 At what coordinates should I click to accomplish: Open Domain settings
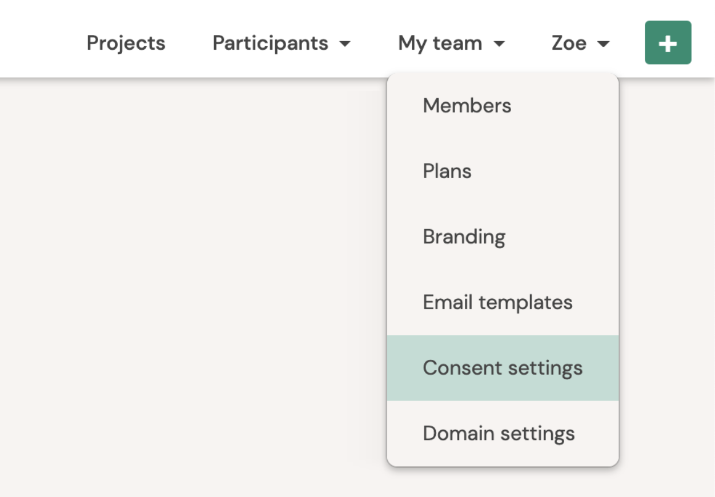(x=499, y=434)
